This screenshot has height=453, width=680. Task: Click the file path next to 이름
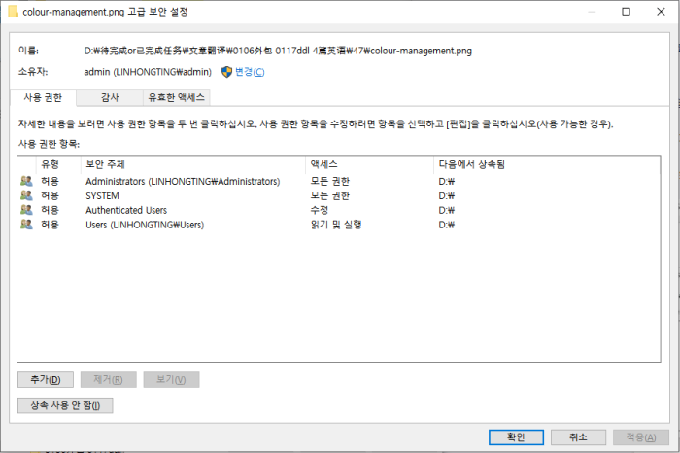(x=278, y=51)
